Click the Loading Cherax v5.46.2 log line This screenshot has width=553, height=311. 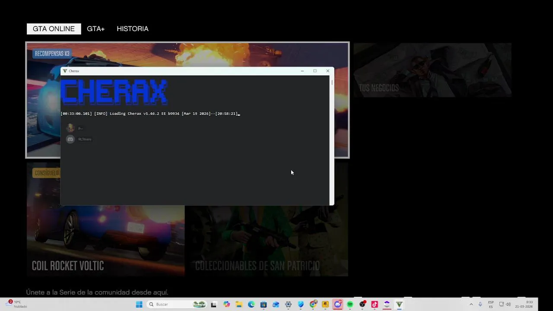coord(149,114)
